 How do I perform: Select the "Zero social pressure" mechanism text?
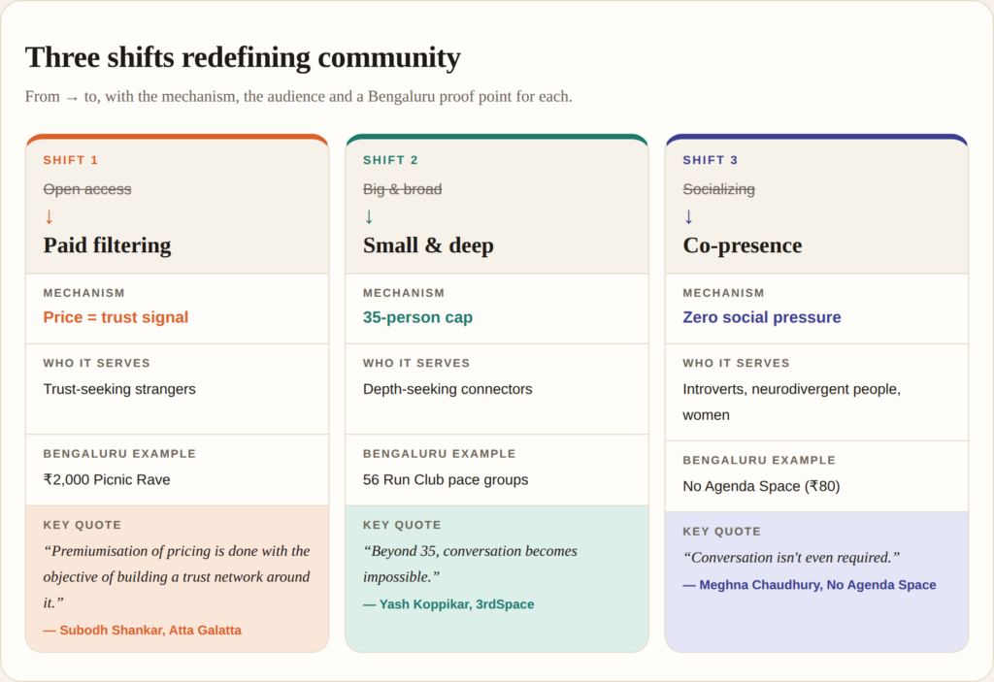tap(762, 317)
